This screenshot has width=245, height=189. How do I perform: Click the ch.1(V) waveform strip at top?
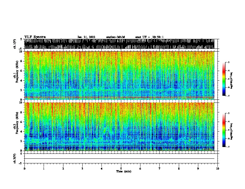coord(119,44)
